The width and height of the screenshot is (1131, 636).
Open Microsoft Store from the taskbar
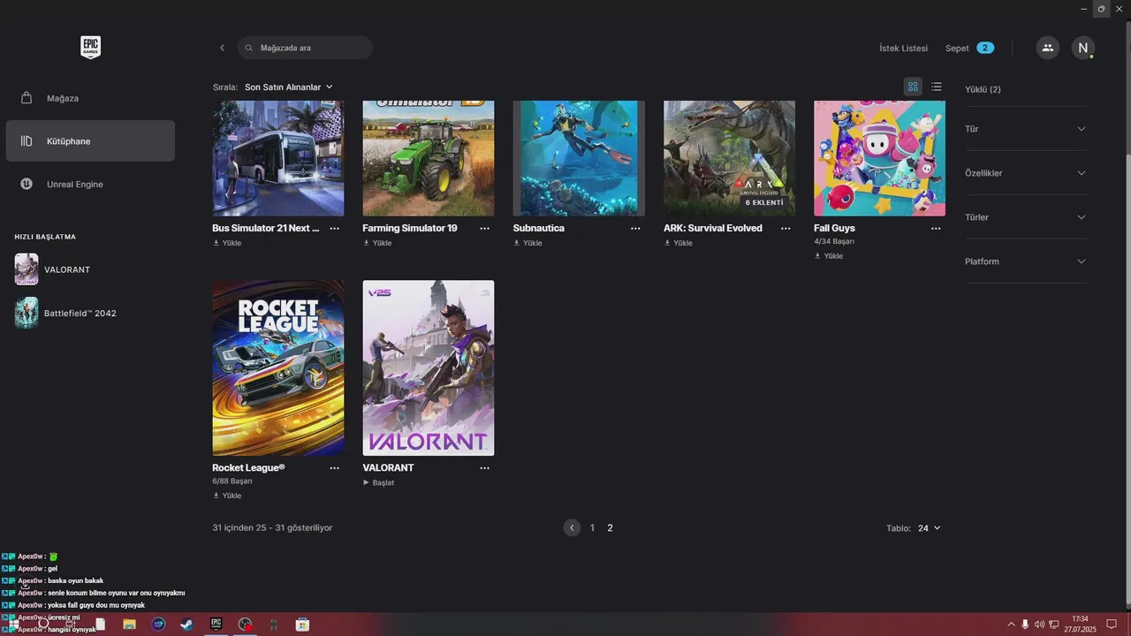[302, 624]
